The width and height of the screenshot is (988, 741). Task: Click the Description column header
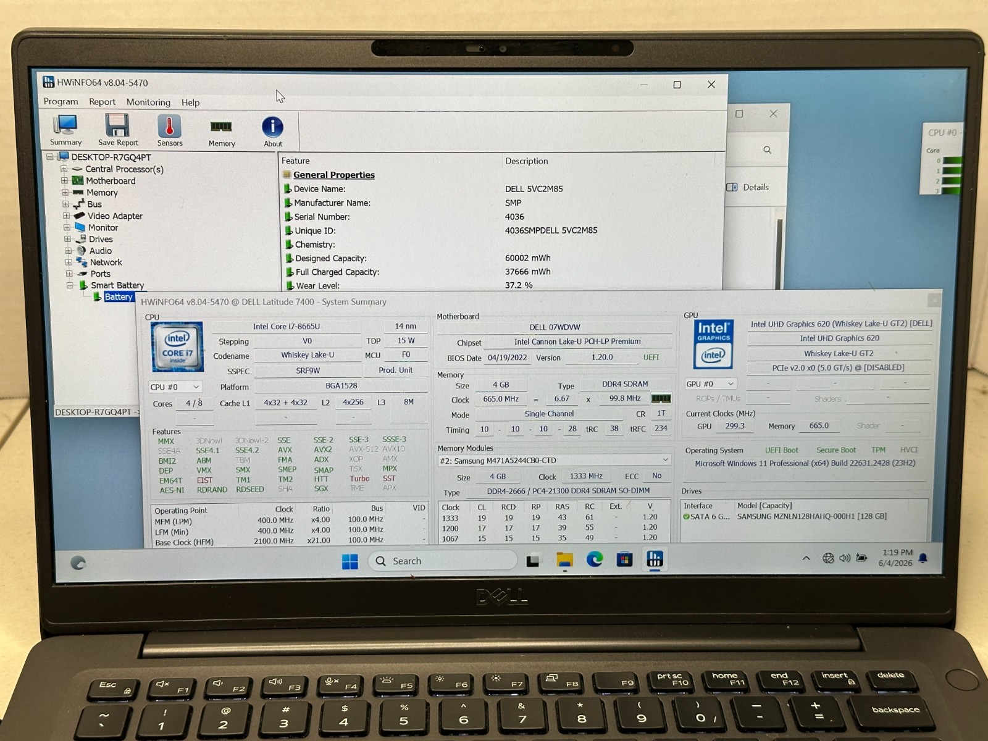(527, 161)
